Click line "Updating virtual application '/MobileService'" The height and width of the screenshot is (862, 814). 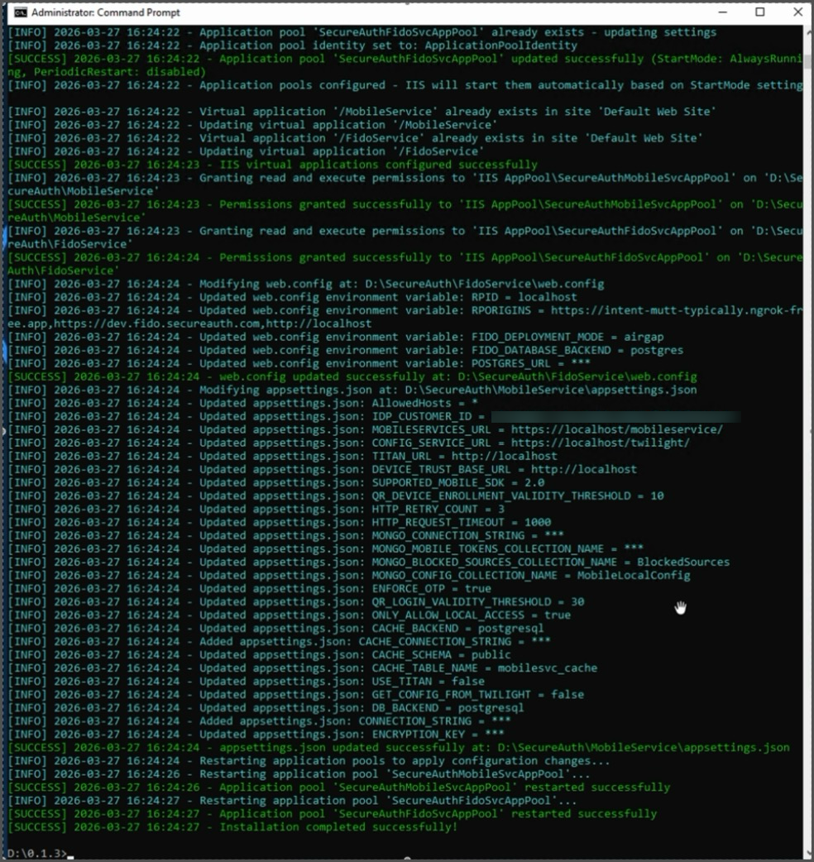point(253,125)
